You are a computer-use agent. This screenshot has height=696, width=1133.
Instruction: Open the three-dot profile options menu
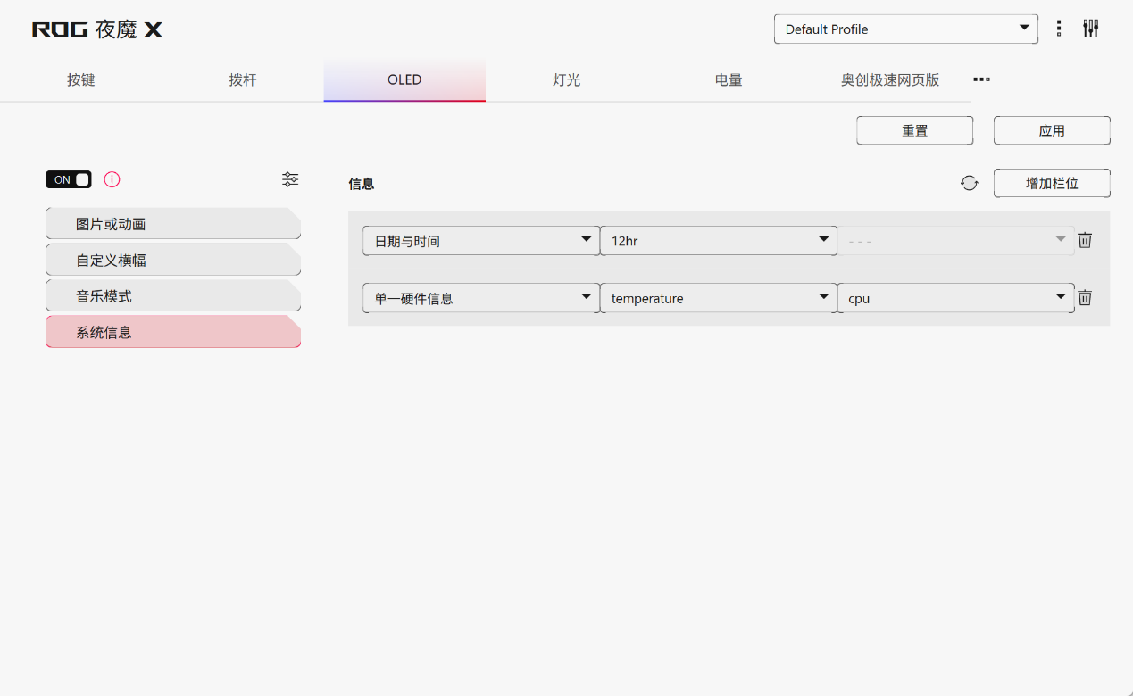(1059, 29)
